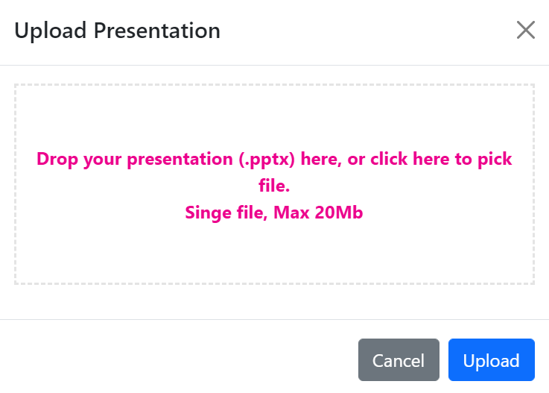
Task: Hit the X icon in the dialog header
Action: pyautogui.click(x=526, y=31)
